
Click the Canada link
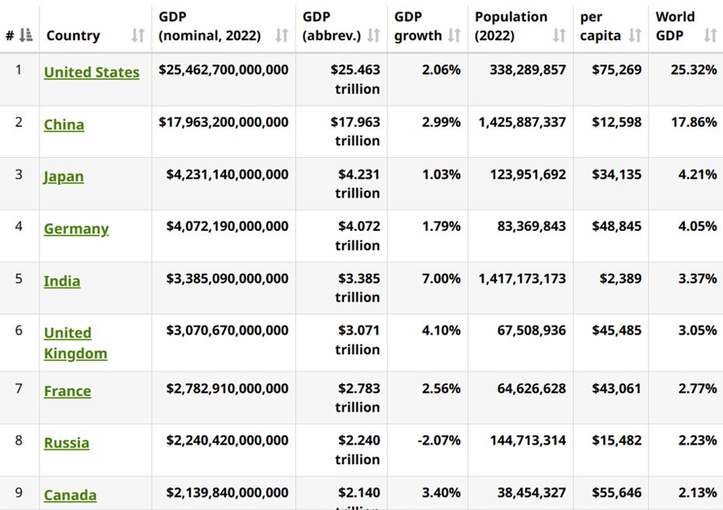[x=70, y=495]
